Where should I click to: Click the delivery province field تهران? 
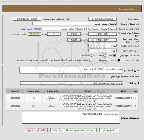tap(102, 46)
